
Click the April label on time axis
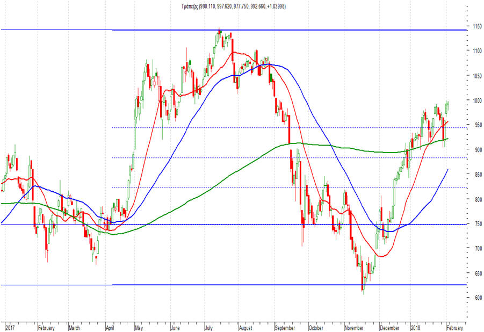[x=110, y=328]
